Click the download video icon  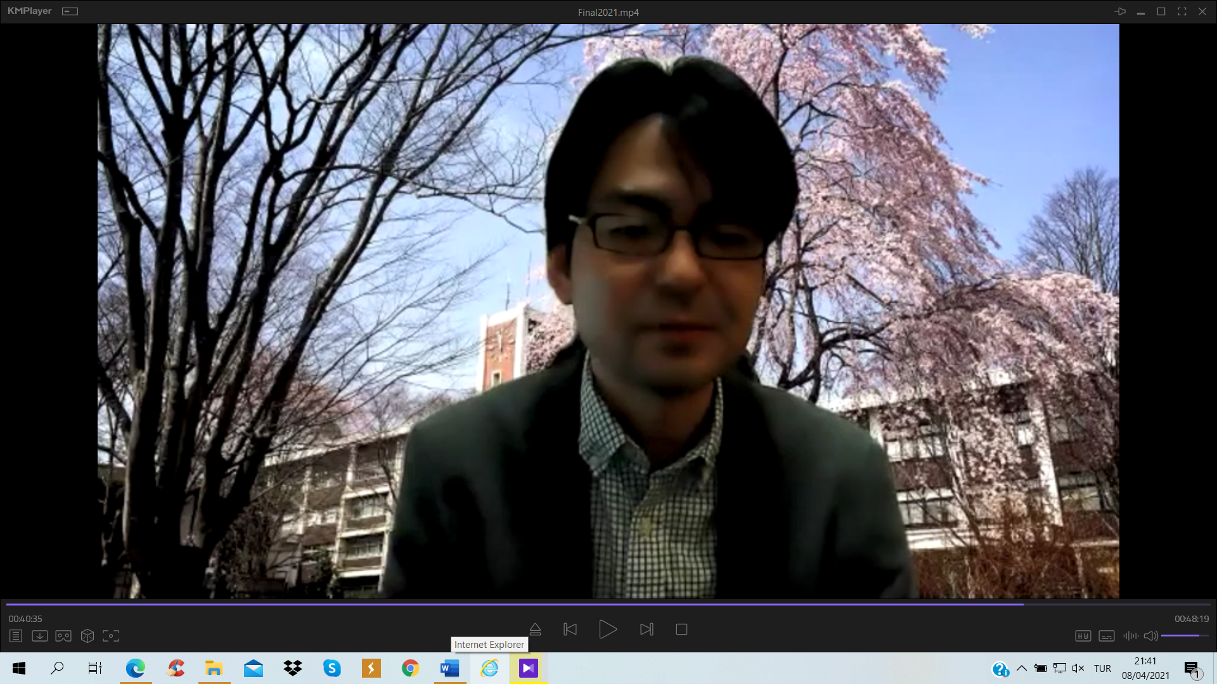pyautogui.click(x=39, y=636)
